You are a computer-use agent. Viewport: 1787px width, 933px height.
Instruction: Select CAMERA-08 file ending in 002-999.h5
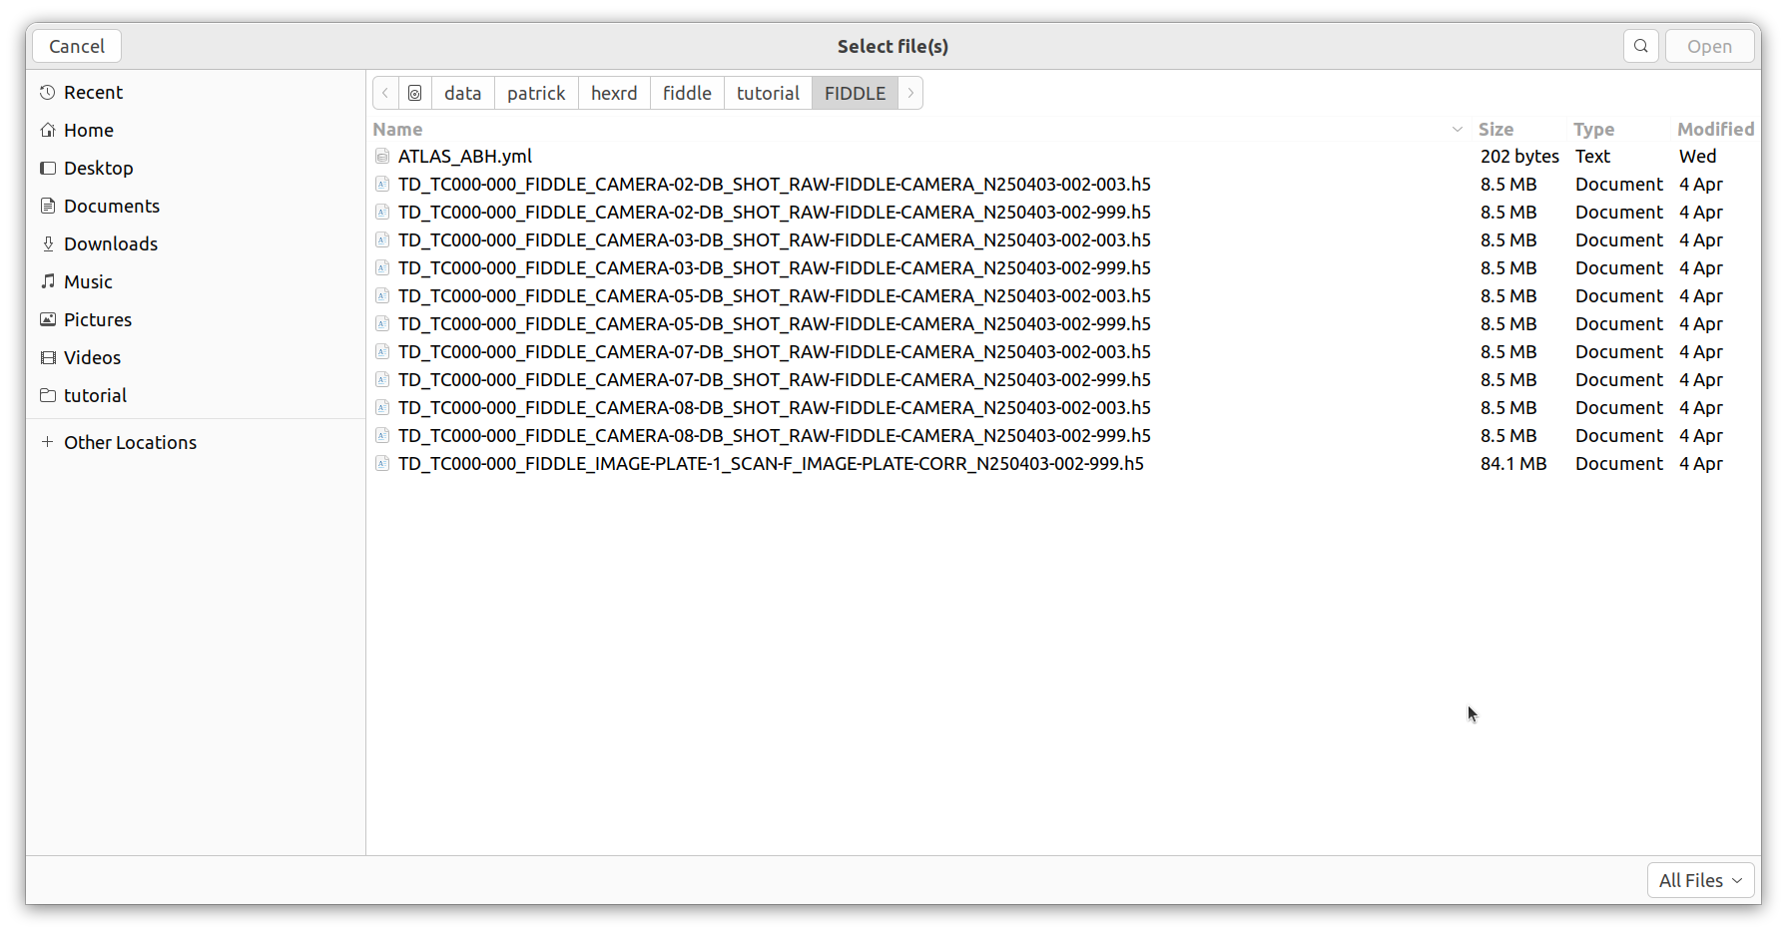point(775,436)
